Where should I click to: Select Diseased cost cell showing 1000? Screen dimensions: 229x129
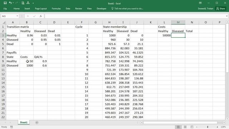26,66
